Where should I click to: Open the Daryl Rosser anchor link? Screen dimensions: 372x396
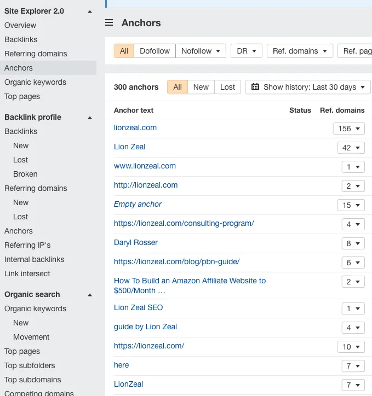[x=136, y=243]
